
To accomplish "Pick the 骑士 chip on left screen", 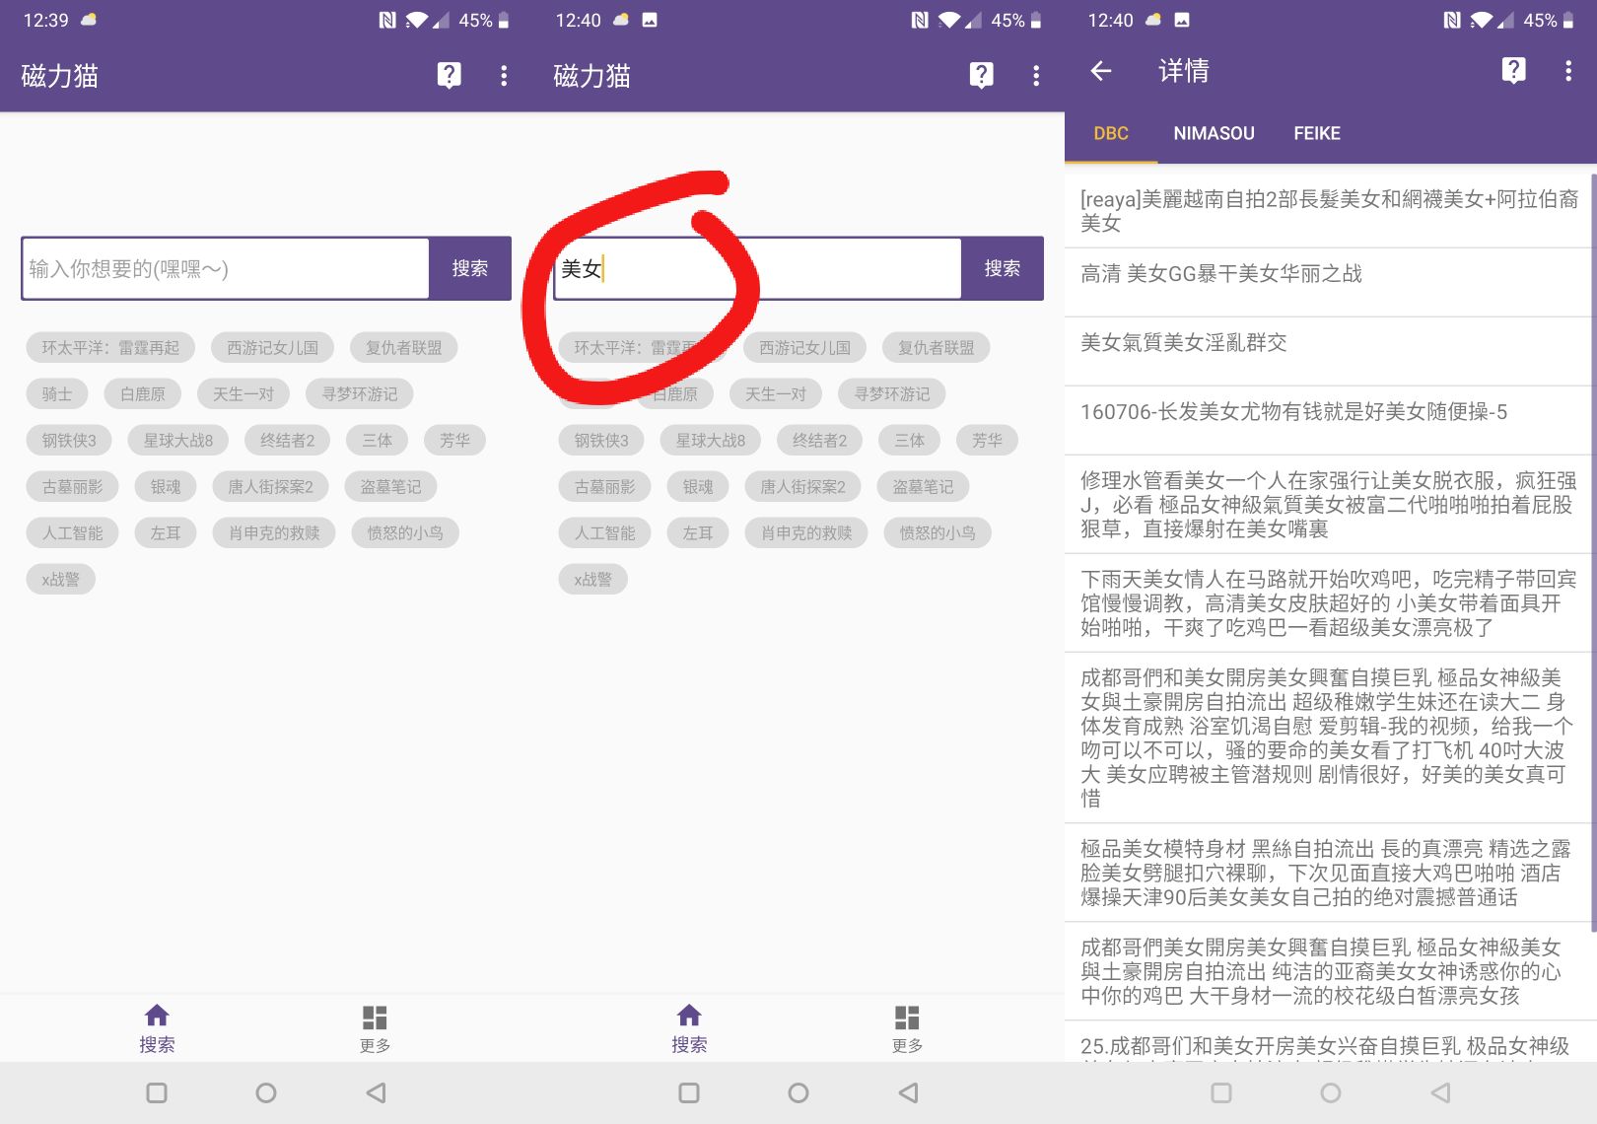I will 57,394.
